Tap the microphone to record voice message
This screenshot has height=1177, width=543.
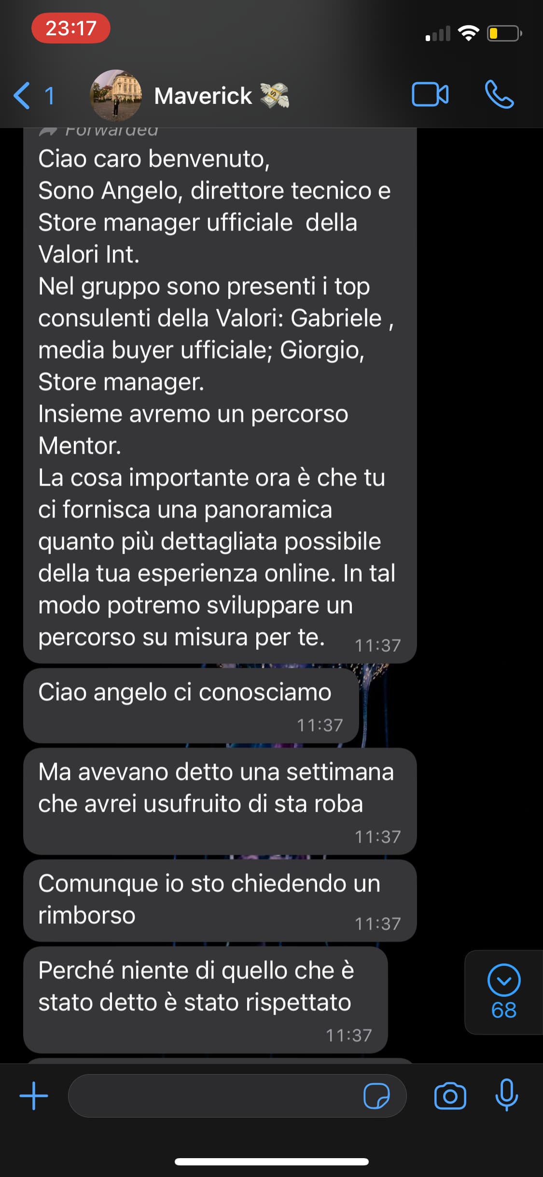point(507,1095)
